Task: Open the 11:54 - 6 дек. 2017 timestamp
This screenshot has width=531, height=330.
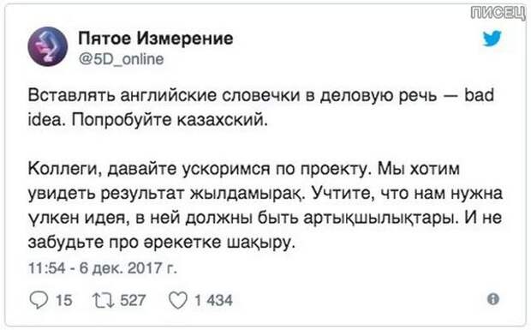Action: click(x=102, y=268)
